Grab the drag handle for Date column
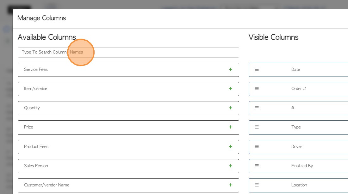The height and width of the screenshot is (194, 348). pos(257,70)
